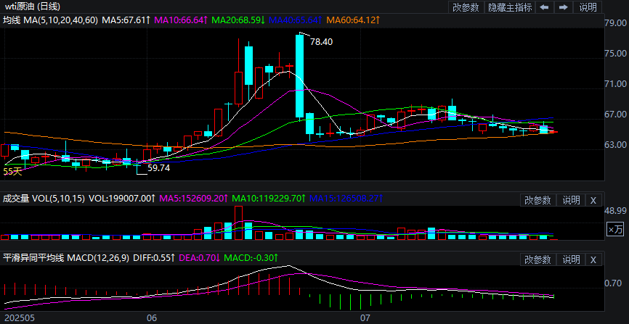Click the 78.40 high price marker
Viewport: 629px width, 324px height.
[x=321, y=42]
